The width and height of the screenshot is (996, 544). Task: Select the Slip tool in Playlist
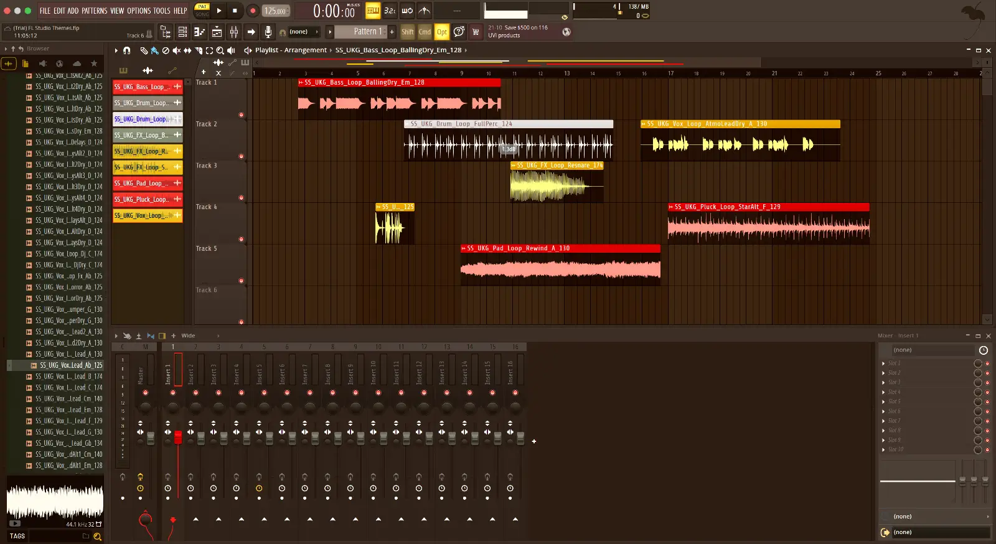[x=187, y=50]
